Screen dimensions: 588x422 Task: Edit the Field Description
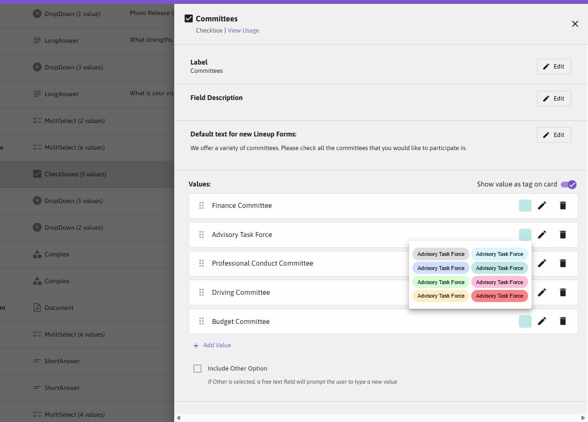[554, 99]
